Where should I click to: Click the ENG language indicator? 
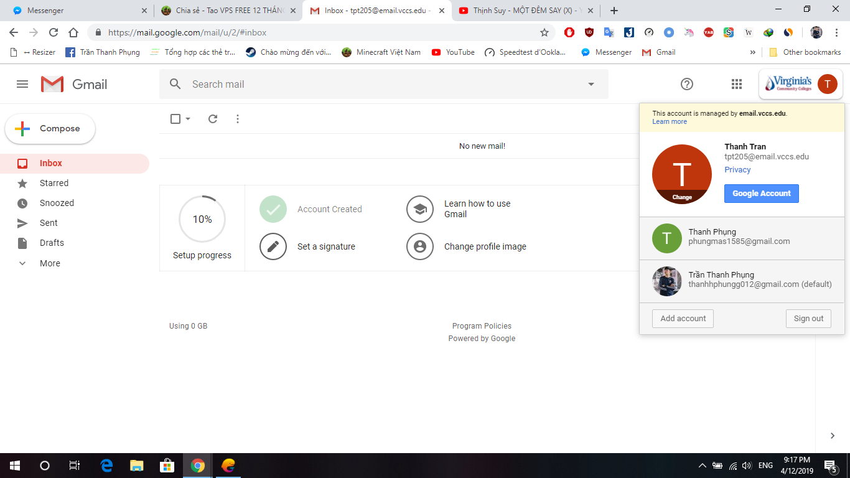pos(765,466)
